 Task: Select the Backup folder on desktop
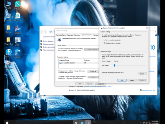pyautogui.click(x=9, y=29)
